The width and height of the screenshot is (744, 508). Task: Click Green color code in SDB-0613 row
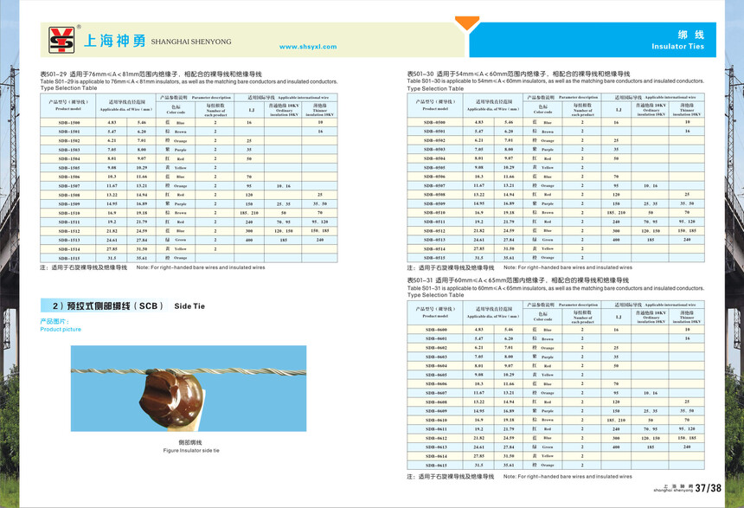542,447
